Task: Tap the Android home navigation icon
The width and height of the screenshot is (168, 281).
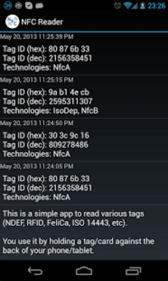Action: [x=84, y=271]
